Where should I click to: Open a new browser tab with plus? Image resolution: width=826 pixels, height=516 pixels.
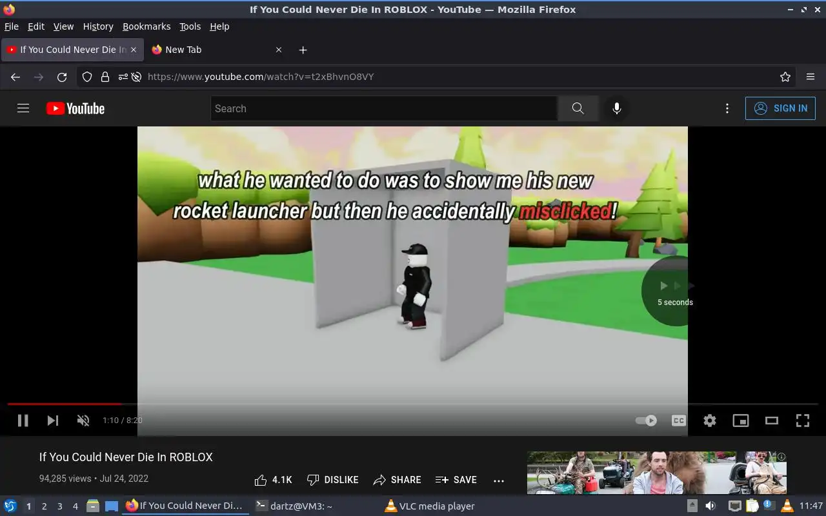(303, 50)
